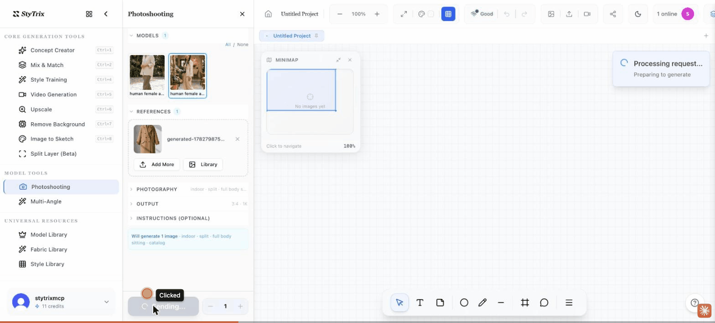
Task: Increase the image count with plus
Action: (240, 306)
